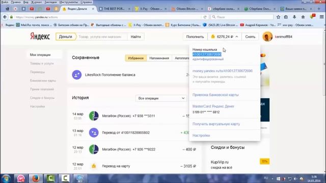Click the highlighted wallet number 410012730672696
Viewport: 326px width, 183px height.
point(207,54)
